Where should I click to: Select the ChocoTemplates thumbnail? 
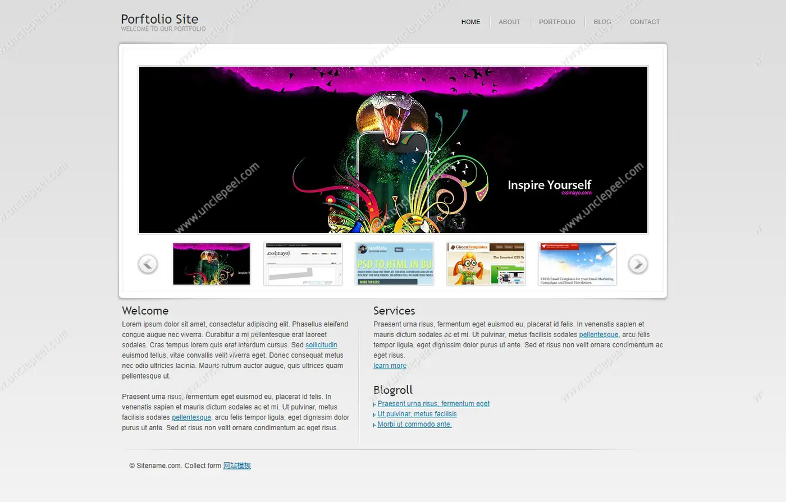coord(486,264)
